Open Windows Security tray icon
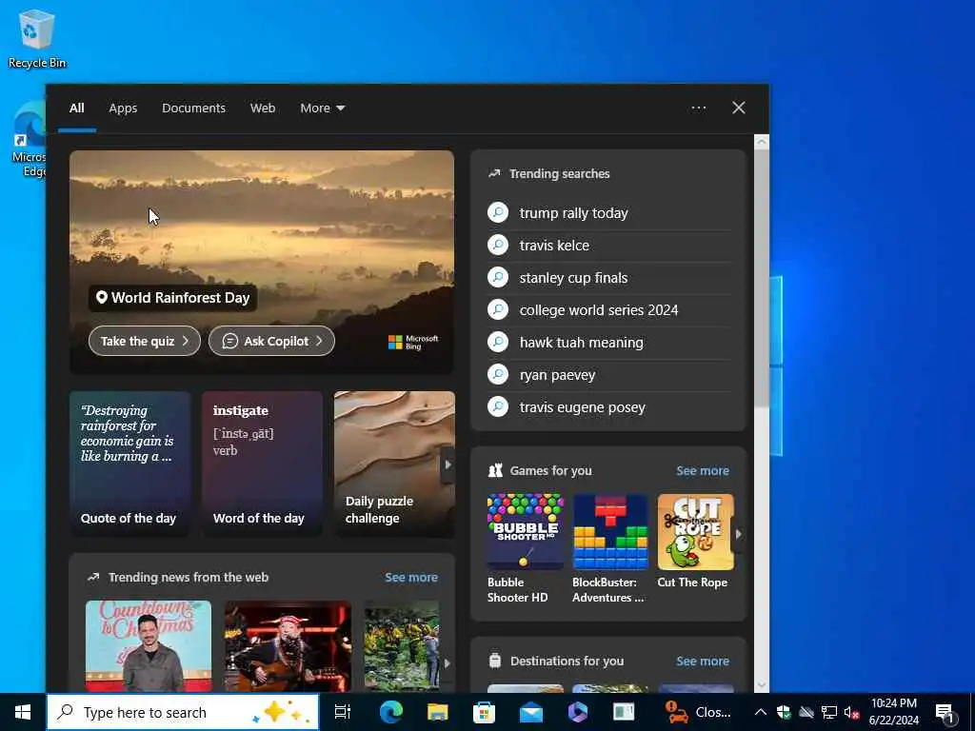Viewport: 975px width, 731px height. 784,712
